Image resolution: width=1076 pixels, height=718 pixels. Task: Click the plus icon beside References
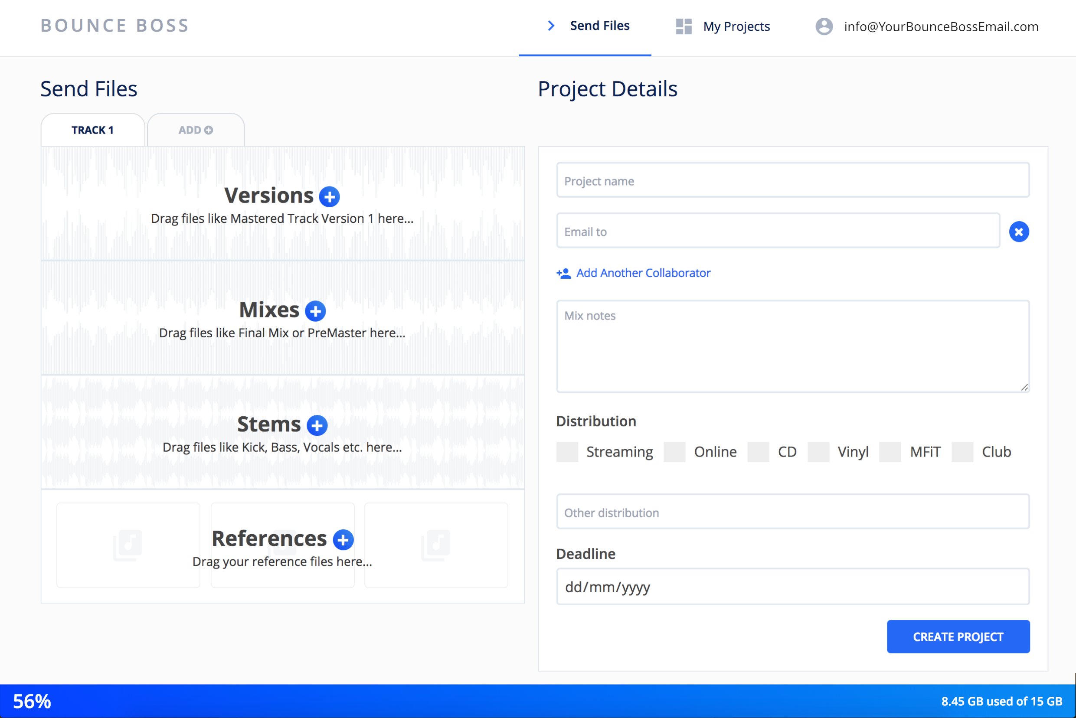(x=343, y=540)
